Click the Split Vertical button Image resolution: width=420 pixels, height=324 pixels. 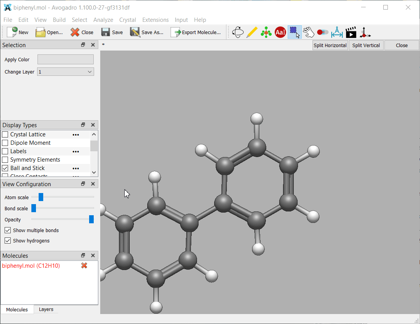[x=366, y=45]
